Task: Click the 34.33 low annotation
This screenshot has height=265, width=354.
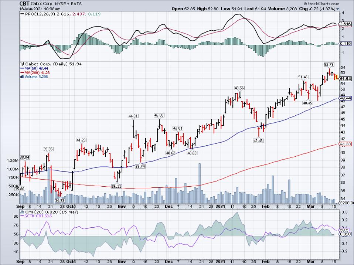Action: (x=60, y=200)
